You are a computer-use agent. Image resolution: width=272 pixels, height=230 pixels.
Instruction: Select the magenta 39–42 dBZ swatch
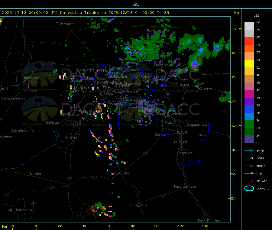pos(249,94)
